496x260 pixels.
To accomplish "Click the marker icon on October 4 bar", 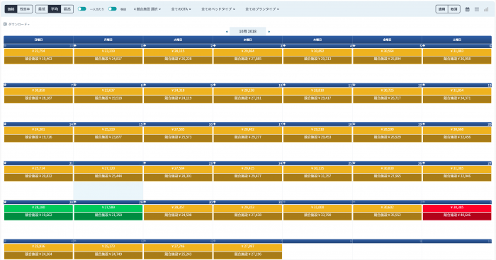I will click(284, 46).
